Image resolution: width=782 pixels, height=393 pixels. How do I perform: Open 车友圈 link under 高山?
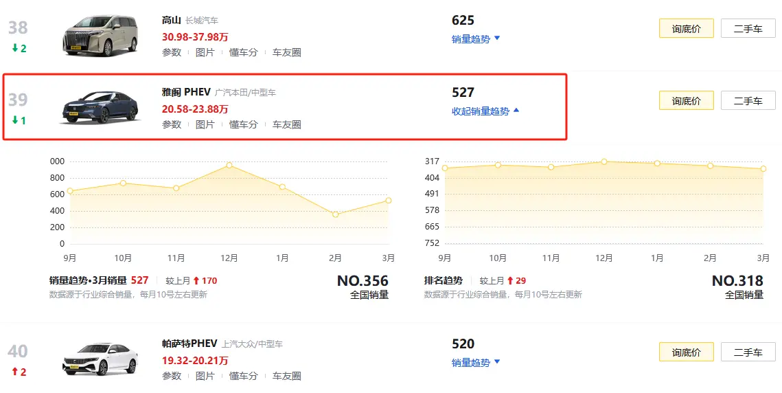(287, 52)
